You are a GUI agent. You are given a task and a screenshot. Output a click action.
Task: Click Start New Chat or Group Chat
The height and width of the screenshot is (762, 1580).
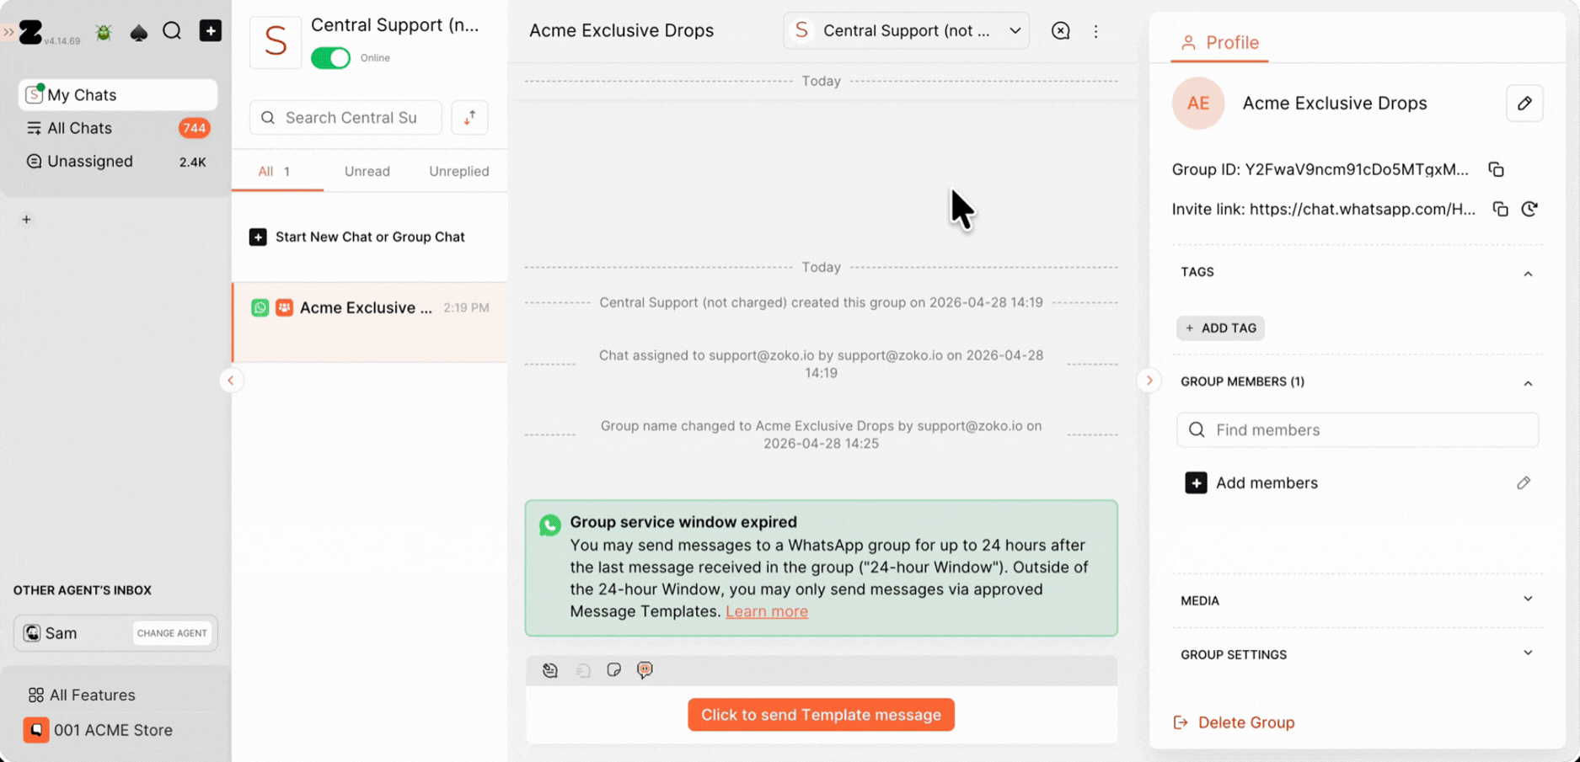[357, 237]
